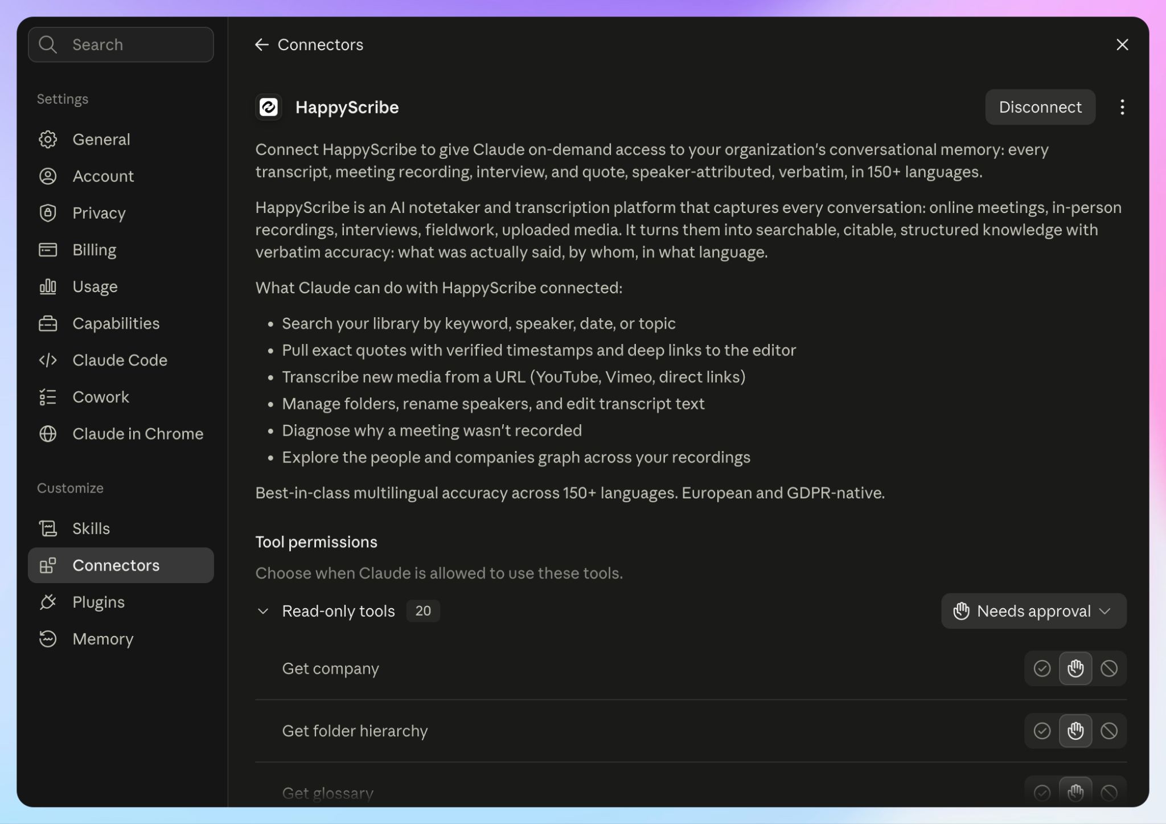The width and height of the screenshot is (1166, 824).
Task: Block the Get company tool
Action: (1109, 668)
